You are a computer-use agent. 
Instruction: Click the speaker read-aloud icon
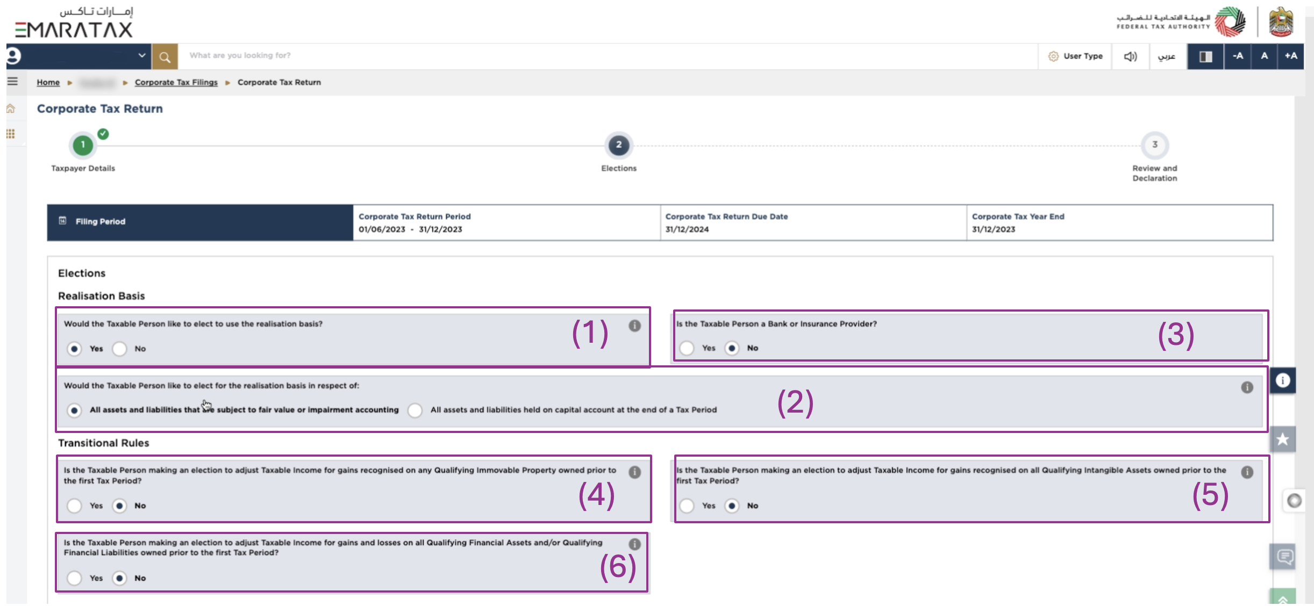[x=1130, y=56]
